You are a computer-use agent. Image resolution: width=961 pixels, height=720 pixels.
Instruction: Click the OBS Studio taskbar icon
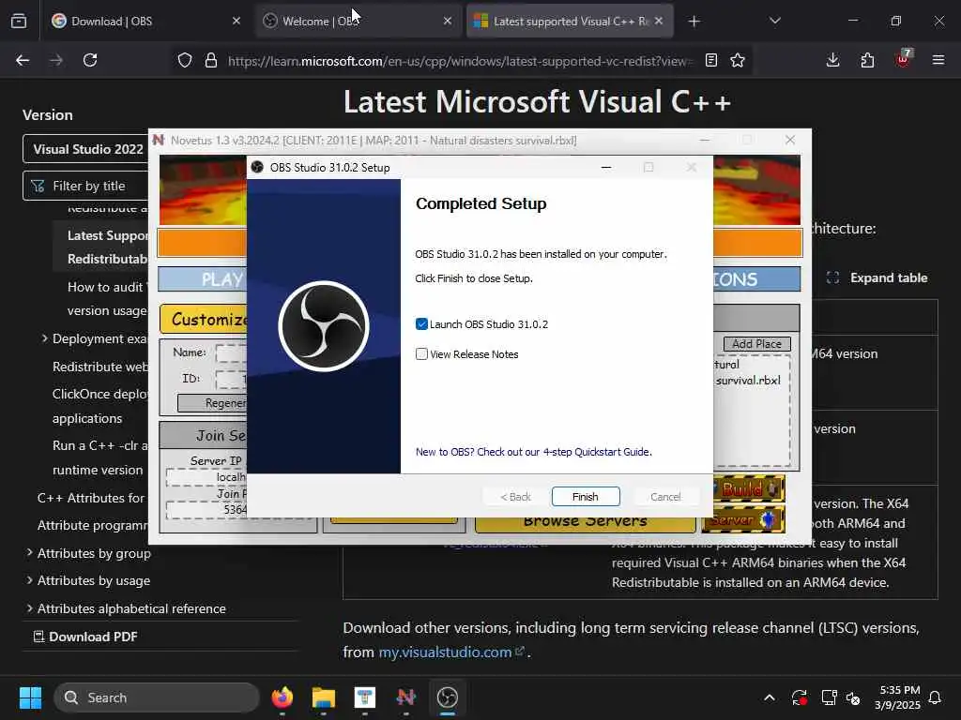(448, 697)
